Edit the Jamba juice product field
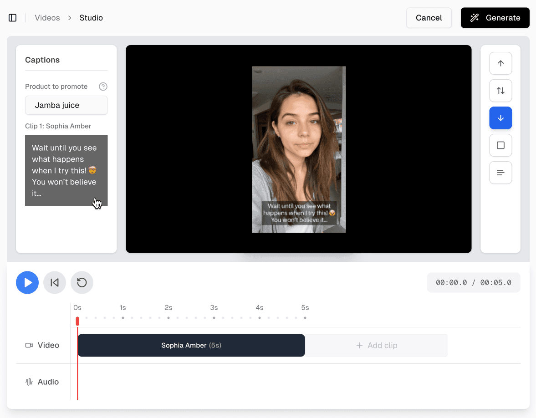 (x=66, y=105)
